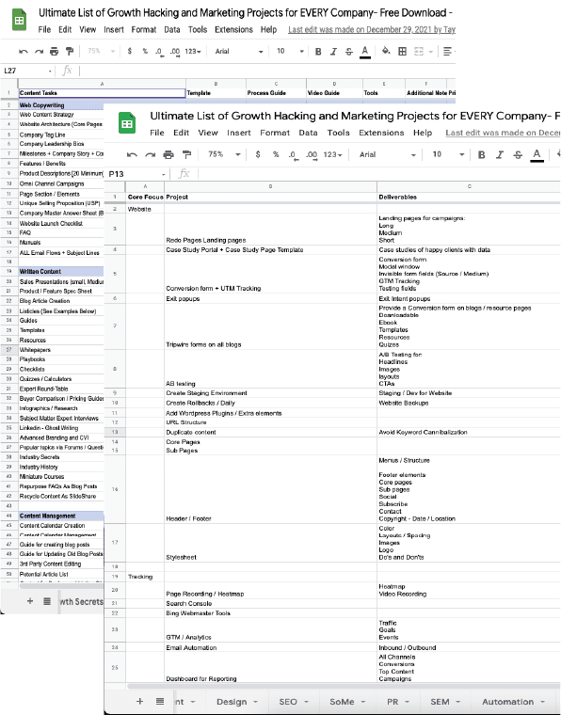
Task: Toggle strikethrough in back window toolbar
Action: pos(349,52)
